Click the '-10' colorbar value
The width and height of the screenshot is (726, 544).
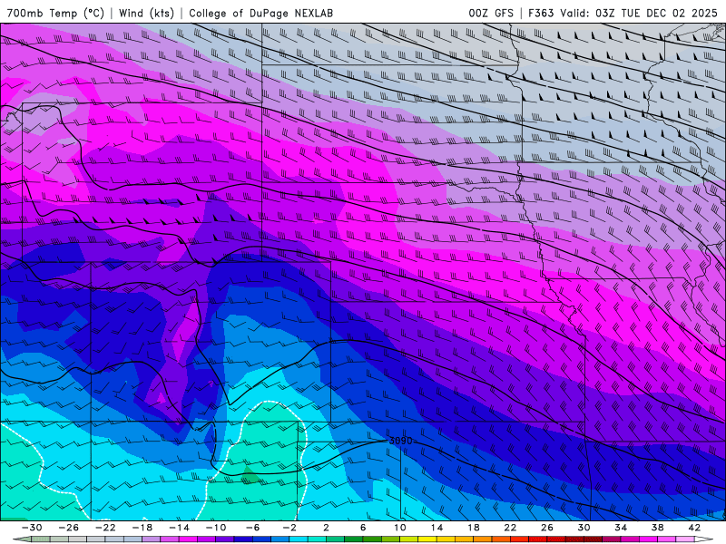tap(216, 528)
